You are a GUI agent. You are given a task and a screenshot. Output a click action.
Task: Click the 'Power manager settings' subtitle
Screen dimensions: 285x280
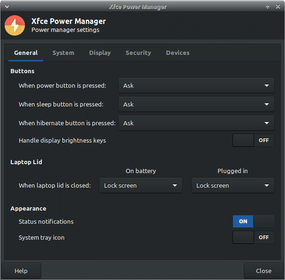pos(66,30)
